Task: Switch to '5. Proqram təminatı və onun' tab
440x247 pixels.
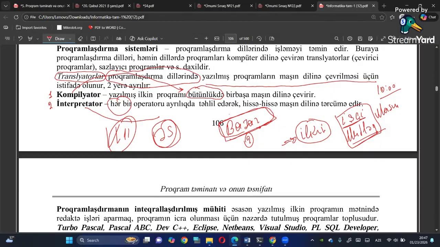Action: point(41,6)
